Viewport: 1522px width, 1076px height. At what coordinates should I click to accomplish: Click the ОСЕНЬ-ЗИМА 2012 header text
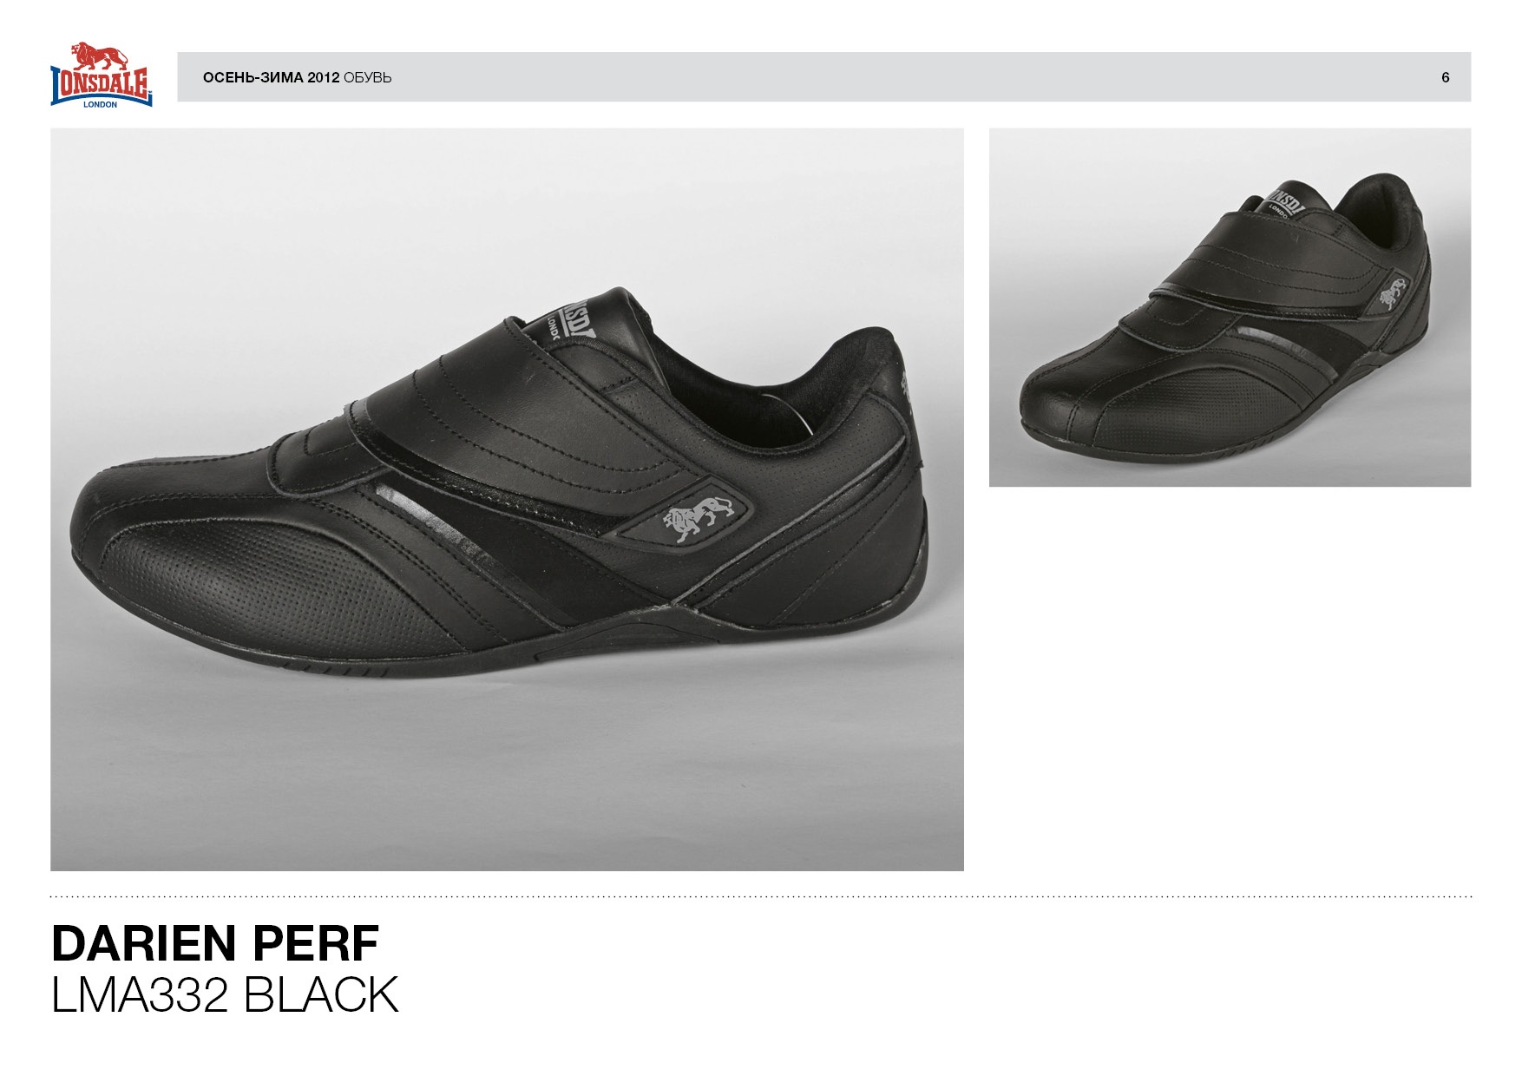pos(271,77)
